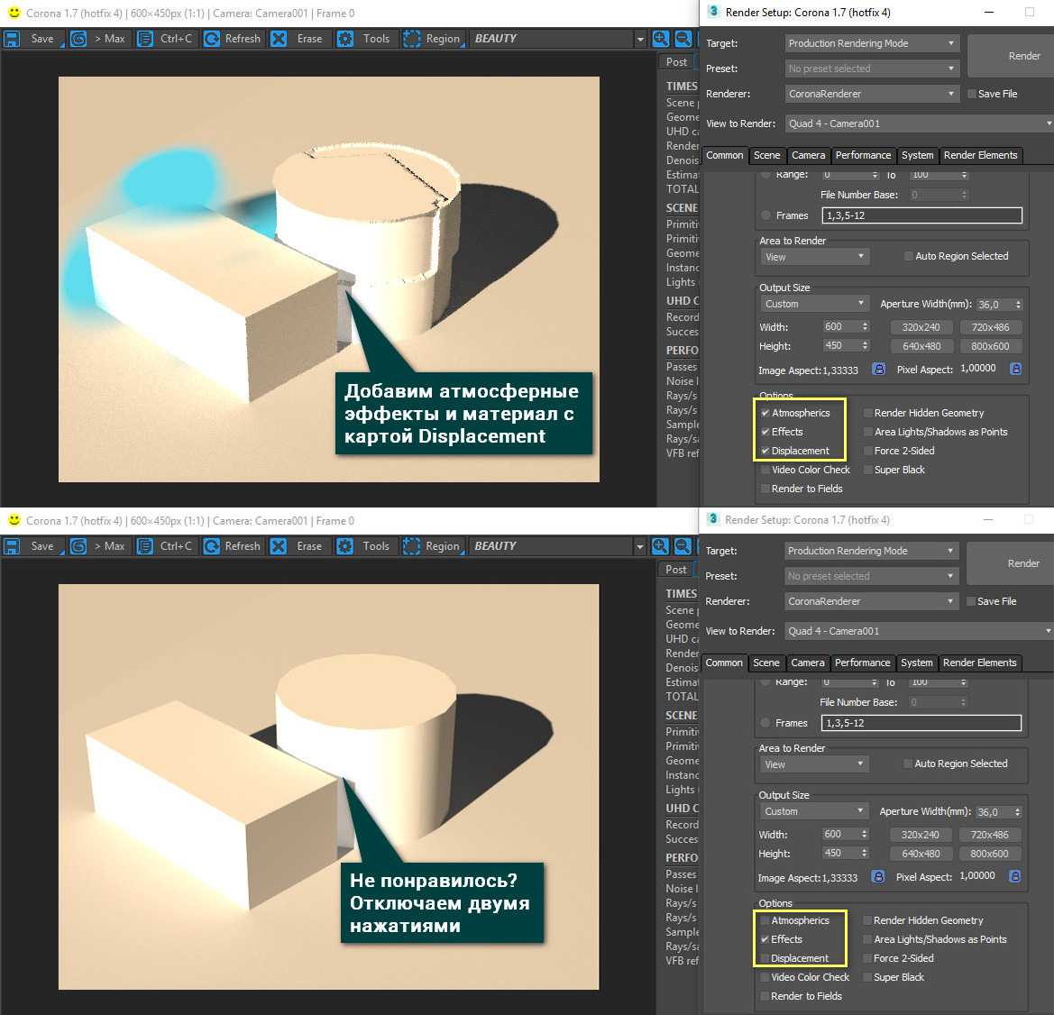Toggle the Image Aspect lock in the upper Render Setup

coord(878,370)
